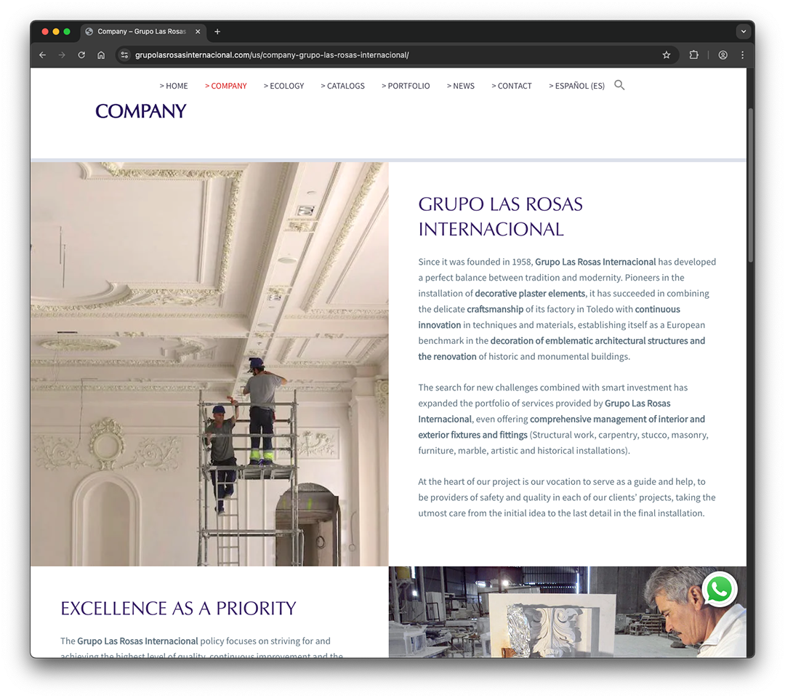Screen dimensions: 785x698
Task: Select the Company – Grupo Las Rosas tab
Action: (142, 31)
